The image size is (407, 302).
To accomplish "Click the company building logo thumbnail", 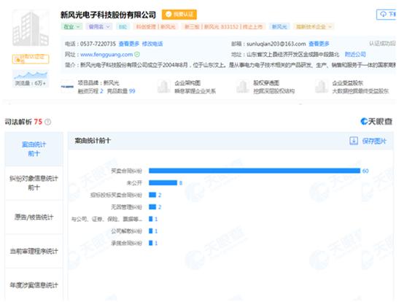I will [x=31, y=28].
